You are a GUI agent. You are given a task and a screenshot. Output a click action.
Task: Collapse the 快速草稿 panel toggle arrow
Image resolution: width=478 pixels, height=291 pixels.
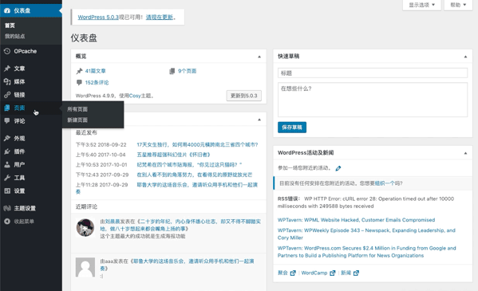[465, 57]
